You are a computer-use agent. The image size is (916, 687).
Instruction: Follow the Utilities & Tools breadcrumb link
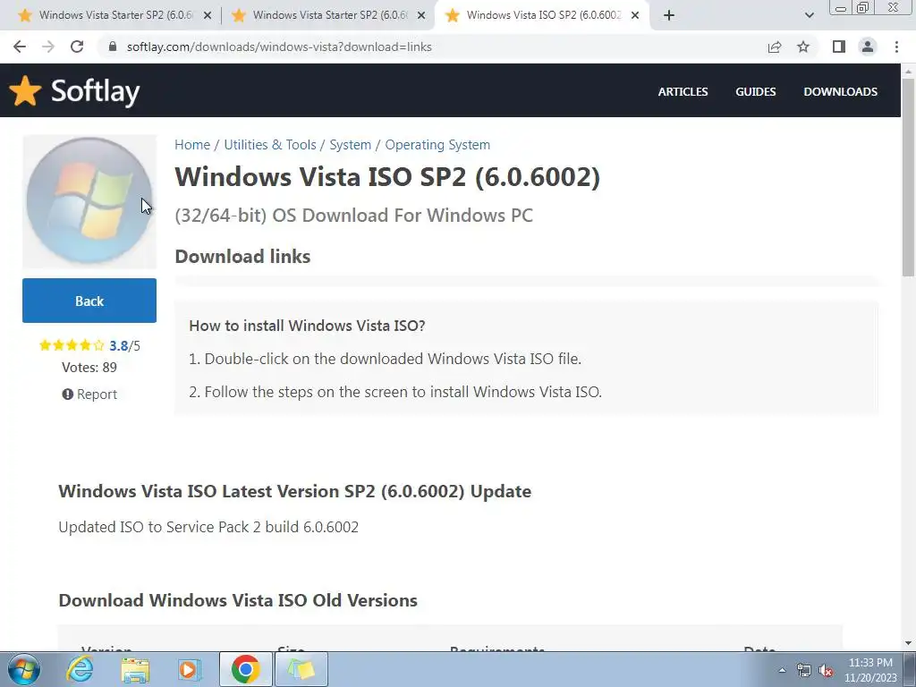[x=270, y=145]
